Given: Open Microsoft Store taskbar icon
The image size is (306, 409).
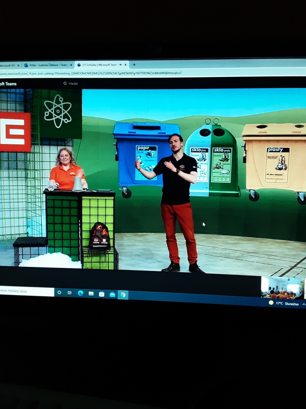Looking at the screenshot, I should coord(102,294).
